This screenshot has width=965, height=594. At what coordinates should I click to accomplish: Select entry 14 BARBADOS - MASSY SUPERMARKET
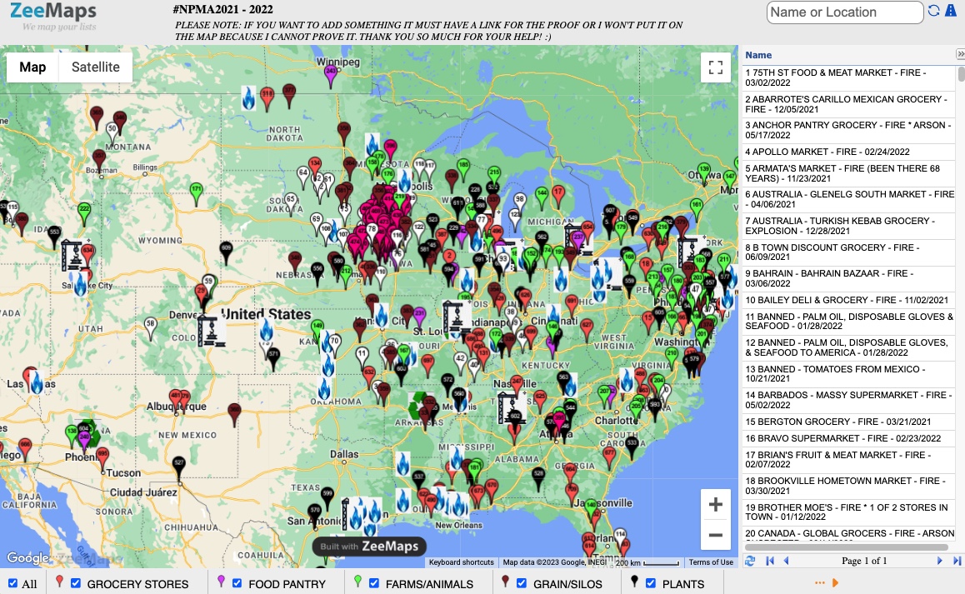click(x=849, y=400)
